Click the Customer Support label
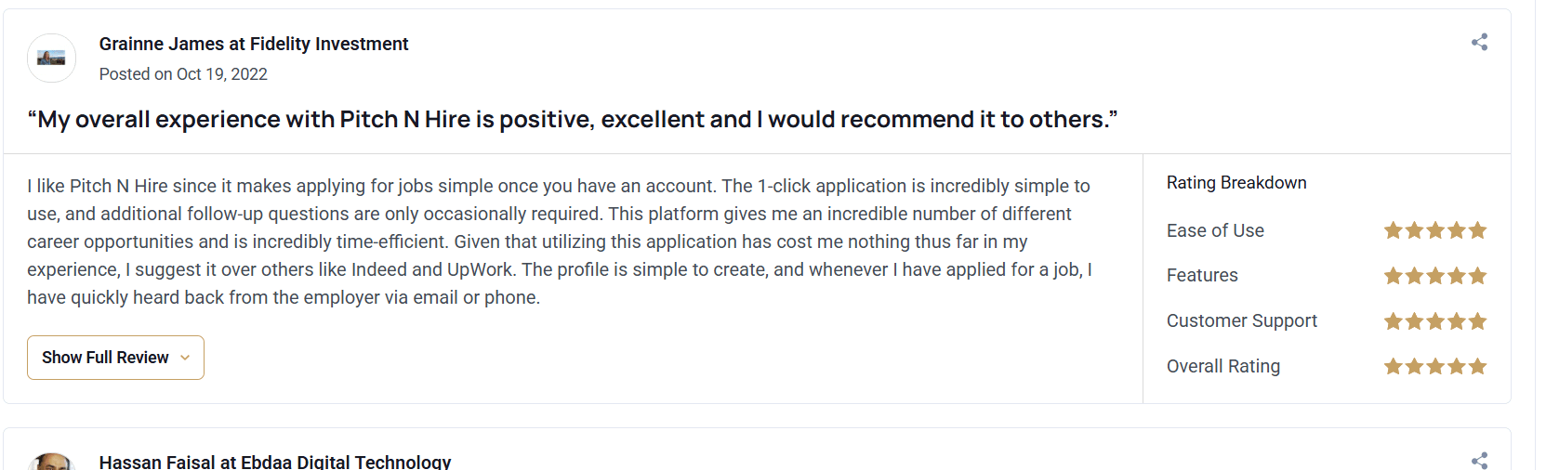This screenshot has height=470, width=1546. [x=1242, y=321]
